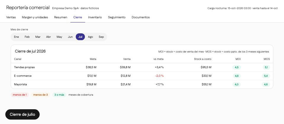Select Jun in month selector
Viewport: 284px width, 124px height.
(70, 37)
